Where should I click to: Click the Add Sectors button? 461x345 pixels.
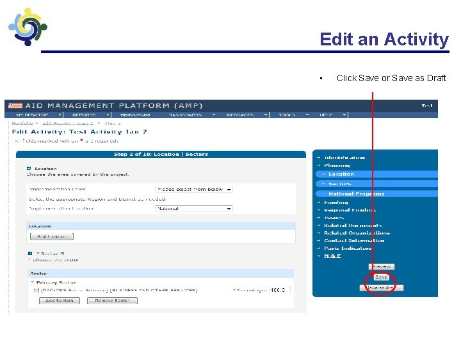click(60, 301)
